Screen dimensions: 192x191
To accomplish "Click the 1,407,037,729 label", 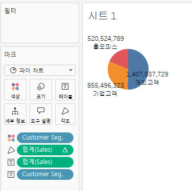I will point(148,74).
